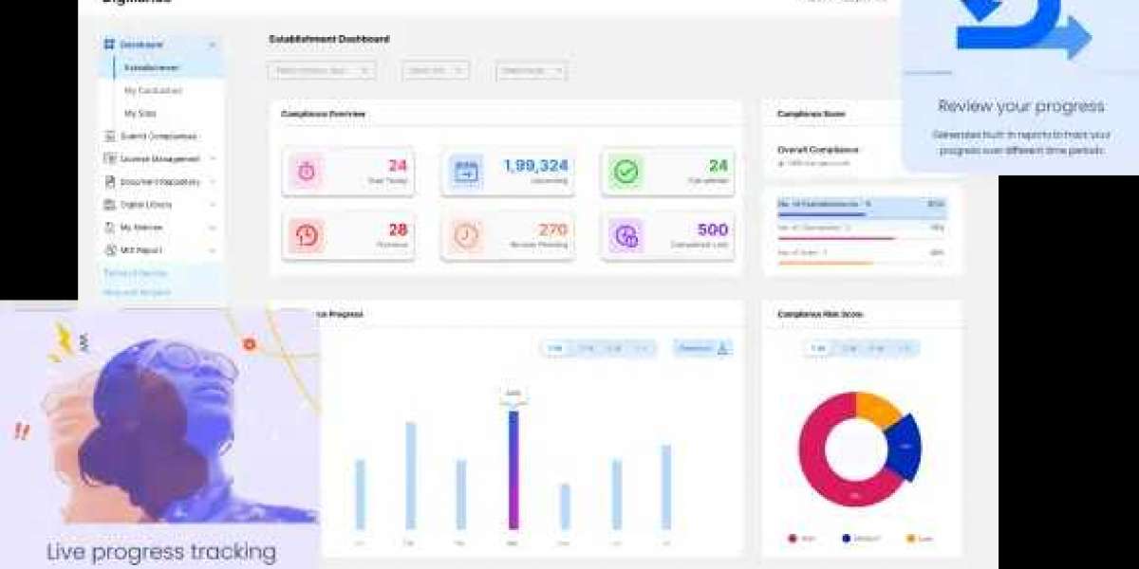Click the blue calendar icon beside 1,99,324
Viewport: 1139px width, 569px height.
(466, 172)
